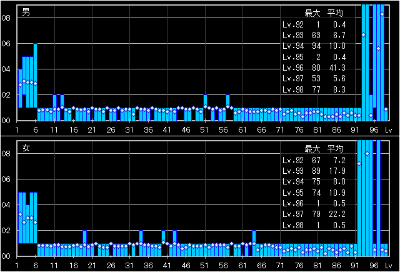Pick max value 53 in 男 Lv.97 row
Screen dimensions: 400x272
pos(316,79)
